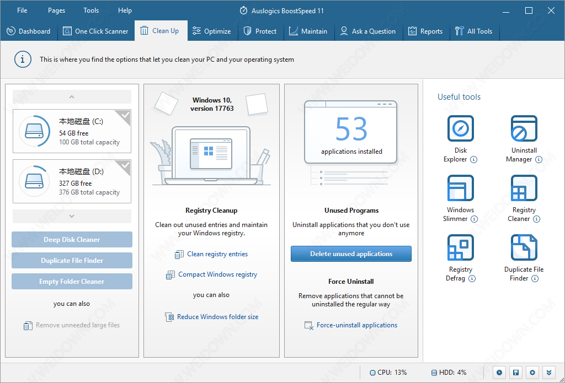The height and width of the screenshot is (383, 565).
Task: Click the clock scheduler icon in status bar
Action: 499,373
